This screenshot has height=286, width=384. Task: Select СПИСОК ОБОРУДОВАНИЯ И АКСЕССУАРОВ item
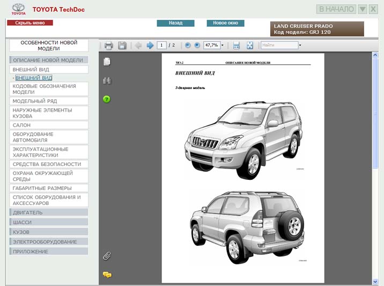[x=49, y=200]
